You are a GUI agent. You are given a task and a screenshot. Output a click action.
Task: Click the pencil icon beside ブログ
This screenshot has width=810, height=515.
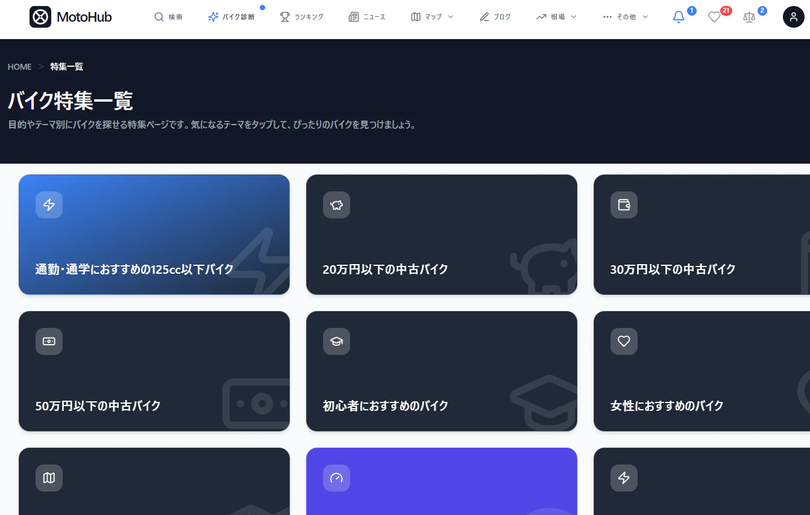click(x=485, y=17)
